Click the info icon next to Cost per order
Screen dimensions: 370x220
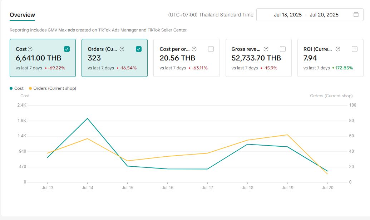pos(194,49)
